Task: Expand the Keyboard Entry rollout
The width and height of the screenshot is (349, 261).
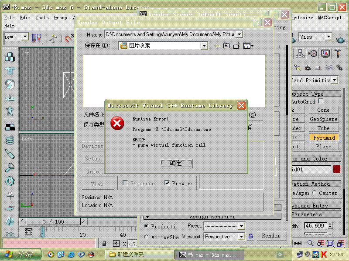Action: click(316, 205)
